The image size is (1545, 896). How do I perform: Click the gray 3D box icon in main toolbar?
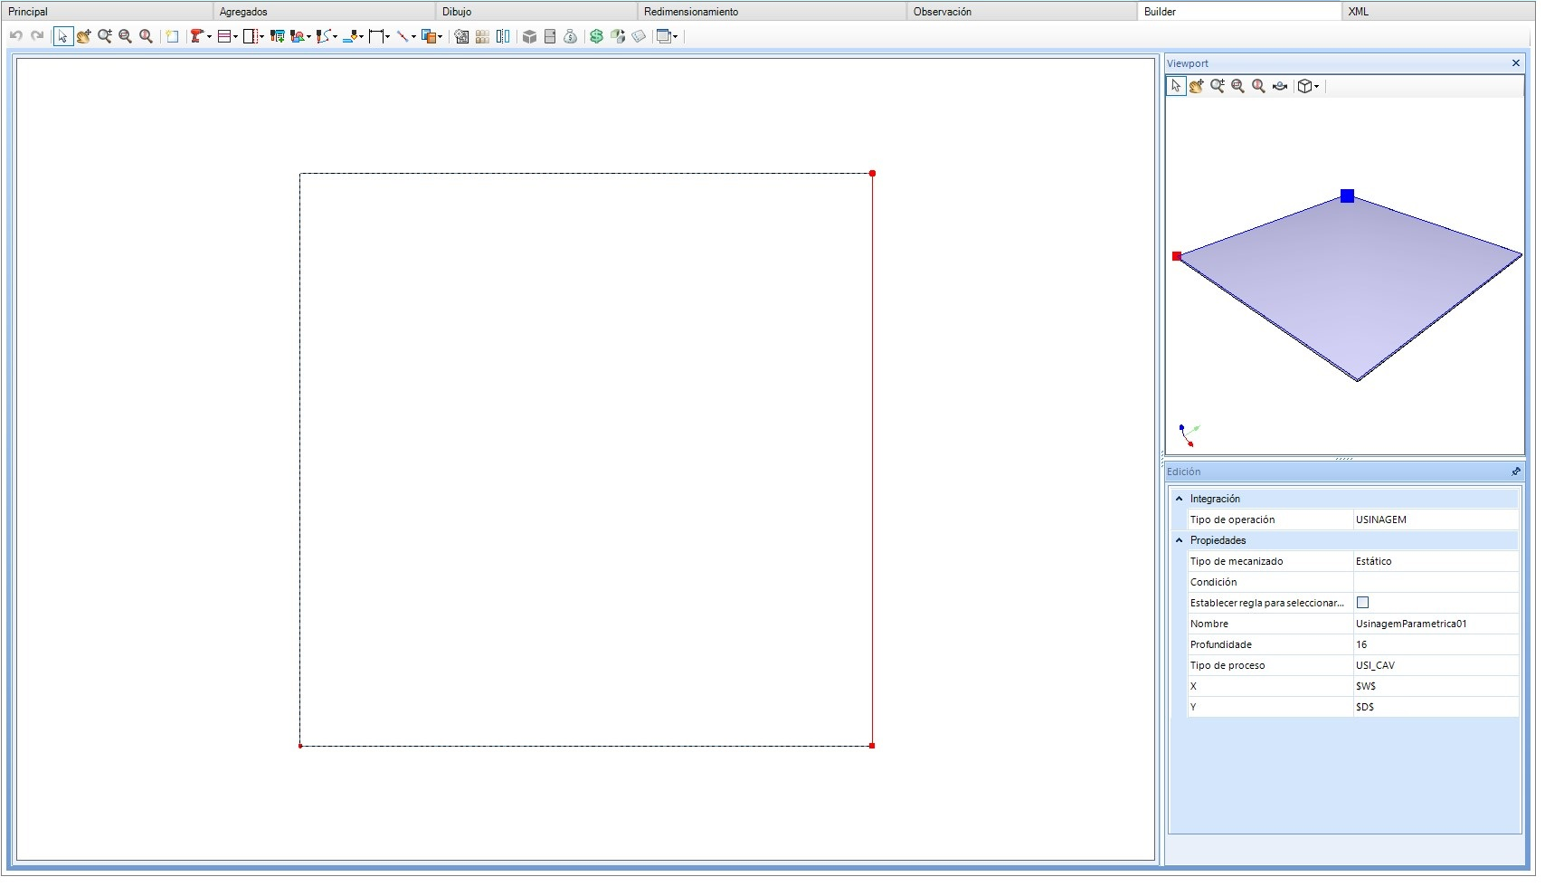click(530, 36)
